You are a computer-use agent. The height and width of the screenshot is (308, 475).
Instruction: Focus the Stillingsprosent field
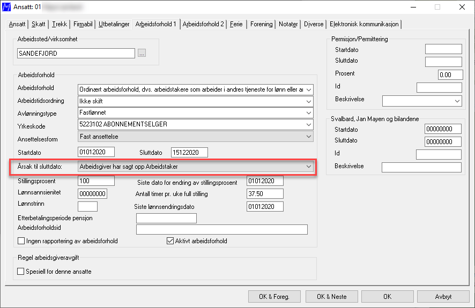[x=97, y=181]
